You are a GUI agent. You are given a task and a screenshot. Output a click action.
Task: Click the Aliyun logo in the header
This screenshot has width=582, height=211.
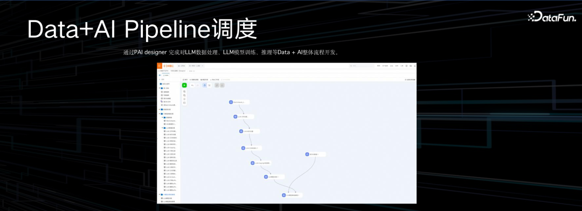point(169,66)
